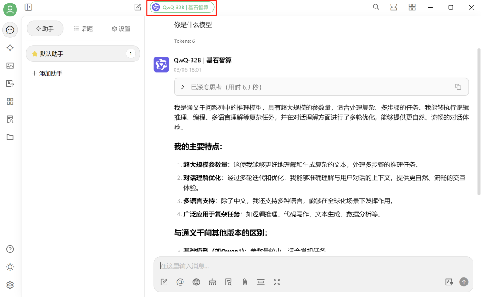Click the 我的主要特点 heading
The image size is (481, 297).
pos(198,146)
